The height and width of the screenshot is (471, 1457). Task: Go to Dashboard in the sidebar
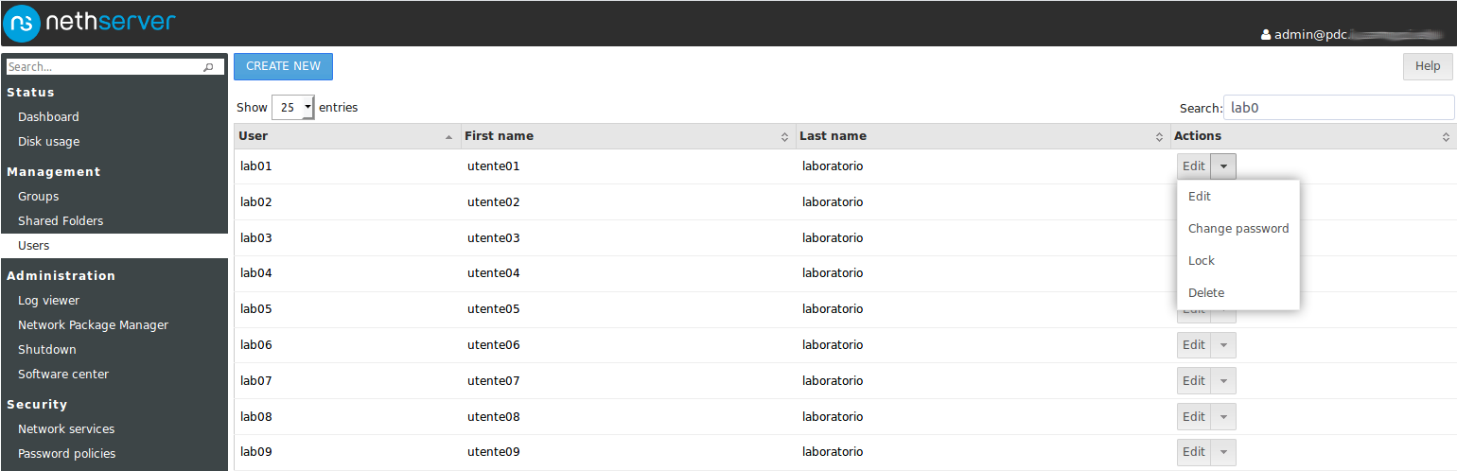point(48,117)
